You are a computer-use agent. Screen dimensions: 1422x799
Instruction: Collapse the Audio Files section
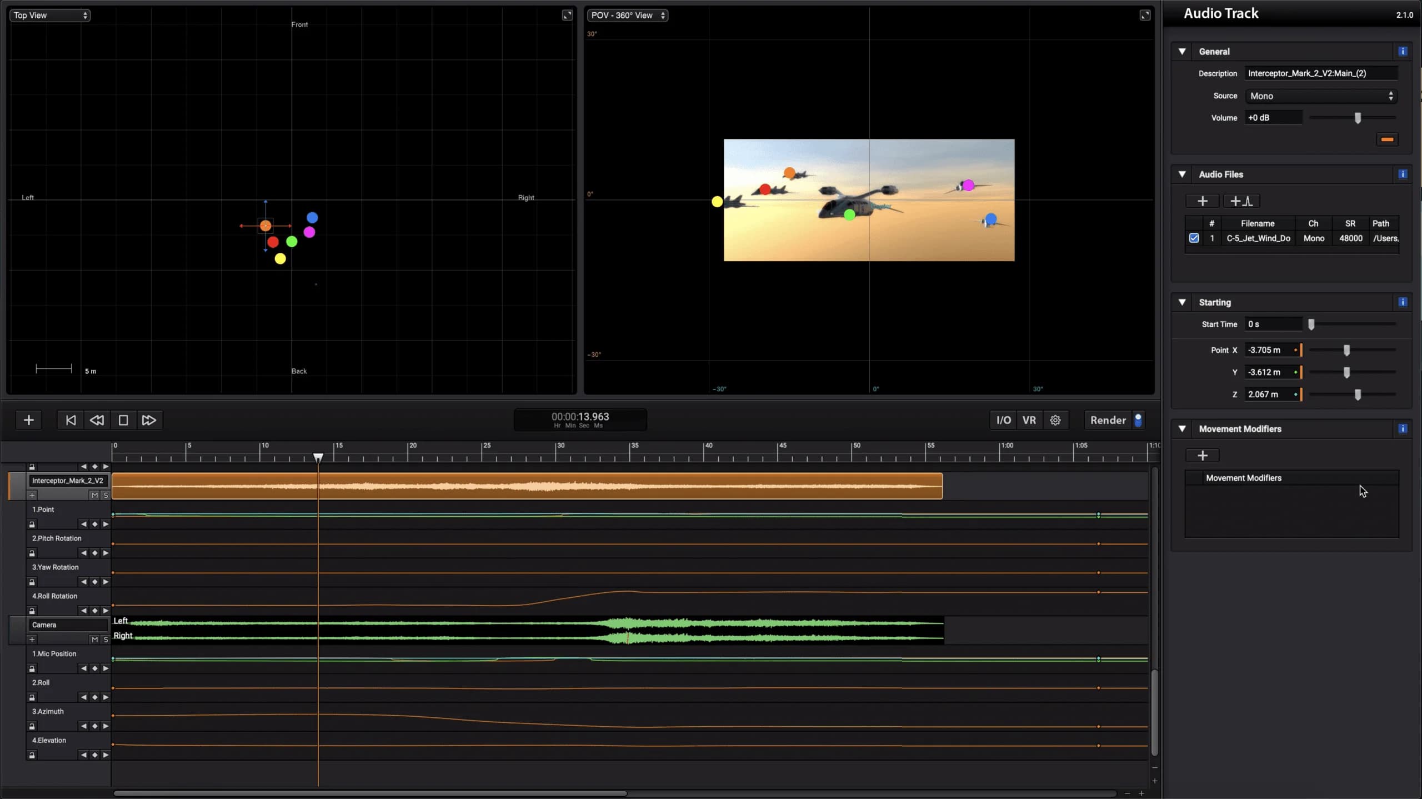pyautogui.click(x=1183, y=174)
